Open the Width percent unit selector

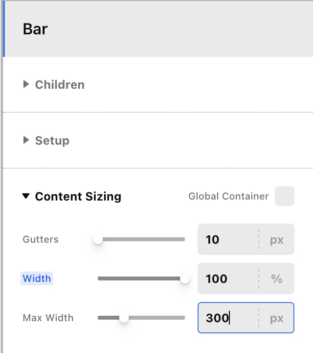277,278
